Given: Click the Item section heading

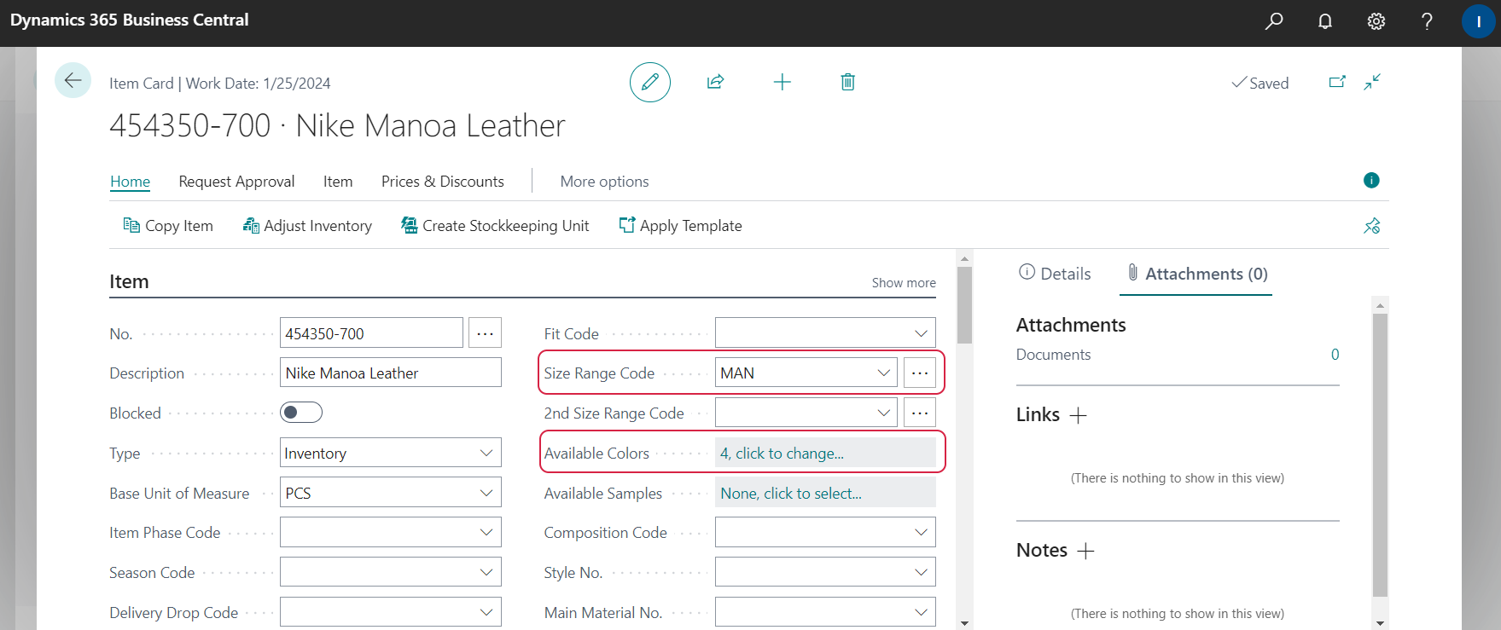Looking at the screenshot, I should click(129, 282).
